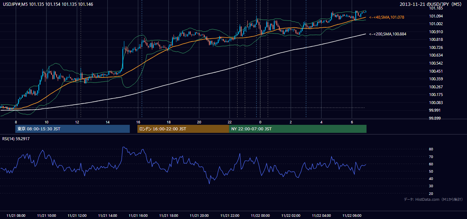This screenshot has height=219, width=467.
Task: Click price axis value 100.818
Action: [436, 39]
